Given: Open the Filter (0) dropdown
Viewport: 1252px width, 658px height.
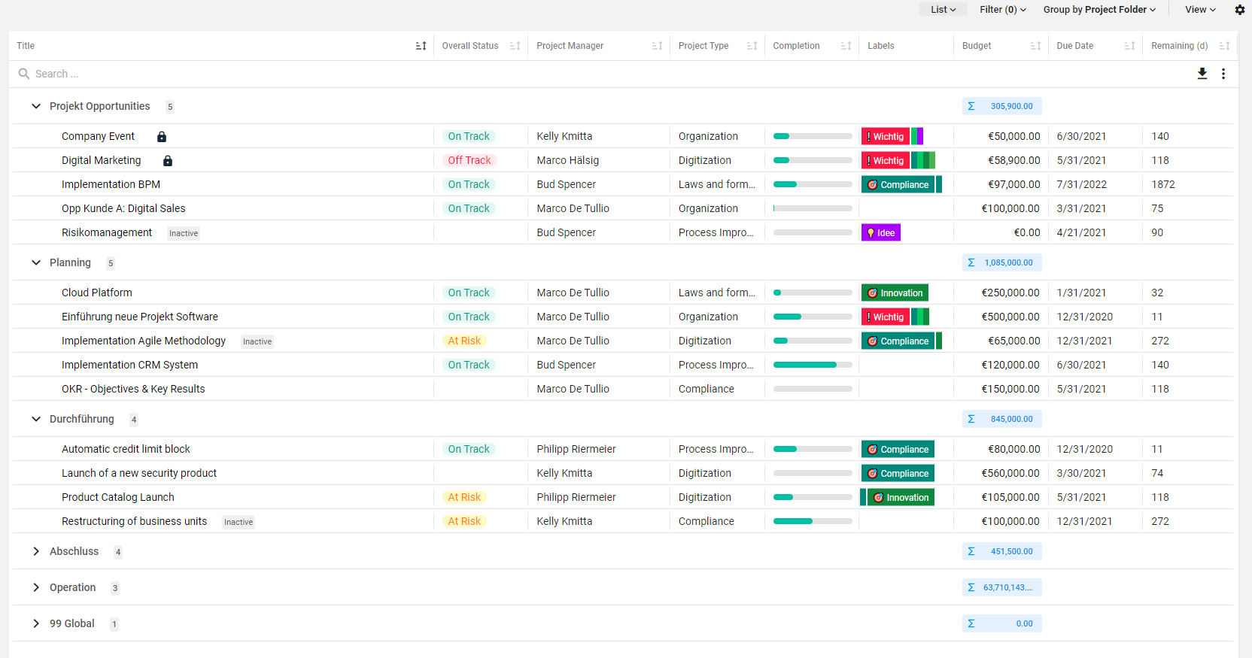Looking at the screenshot, I should point(1002,10).
